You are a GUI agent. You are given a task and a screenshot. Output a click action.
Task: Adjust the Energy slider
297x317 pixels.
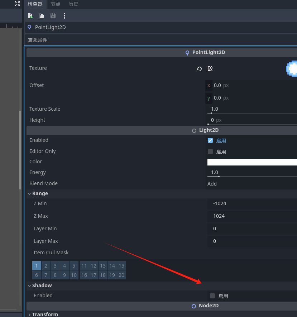pos(252,177)
